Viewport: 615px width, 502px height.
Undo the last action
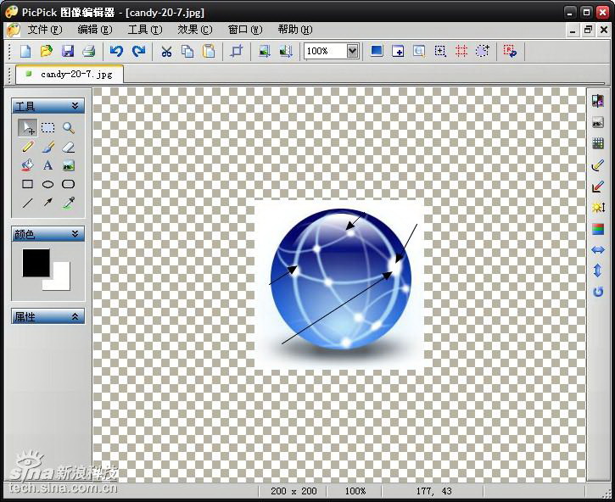click(x=116, y=51)
